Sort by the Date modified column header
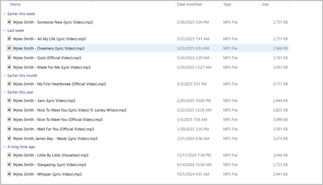The height and width of the screenshot is (185, 323). point(189,4)
